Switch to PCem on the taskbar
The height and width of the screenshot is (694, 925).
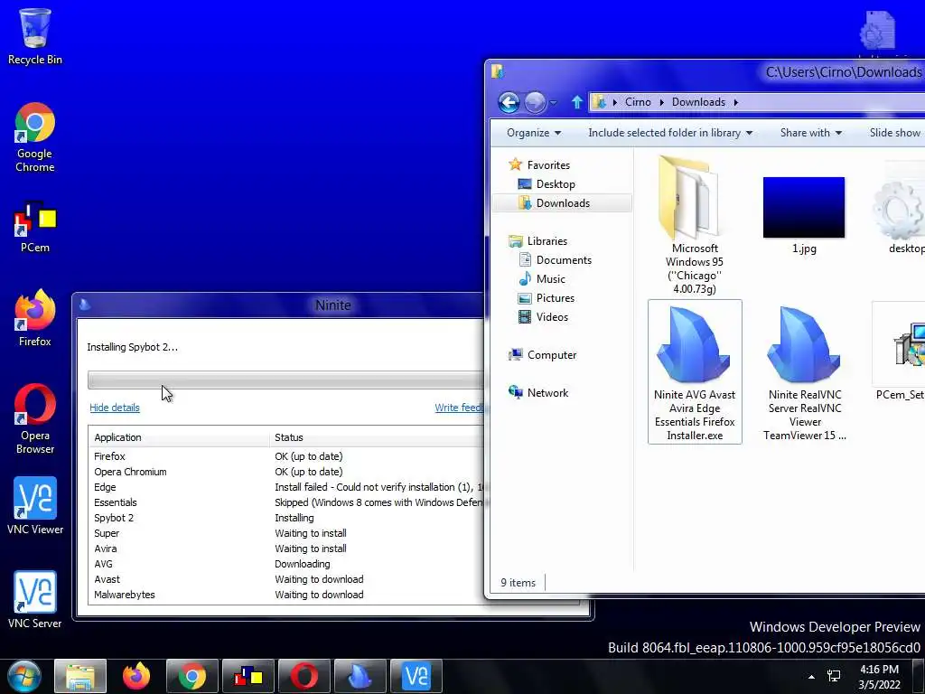pos(248,676)
